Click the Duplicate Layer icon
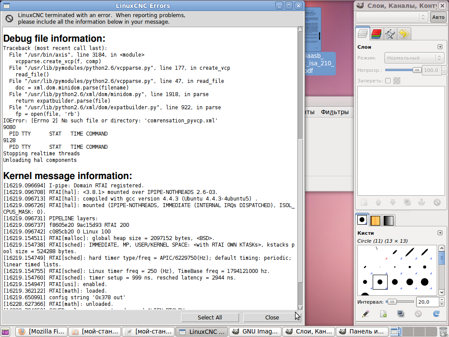The image size is (449, 337). pyautogui.click(x=407, y=202)
